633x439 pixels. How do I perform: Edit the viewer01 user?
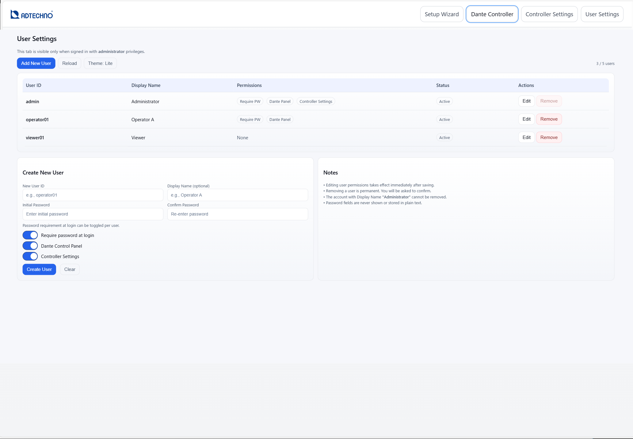tap(526, 137)
